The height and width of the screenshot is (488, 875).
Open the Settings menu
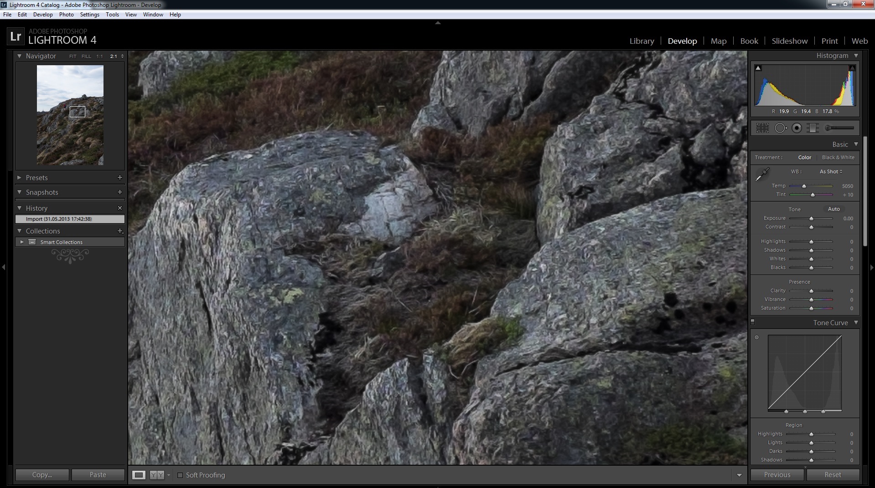(x=90, y=15)
